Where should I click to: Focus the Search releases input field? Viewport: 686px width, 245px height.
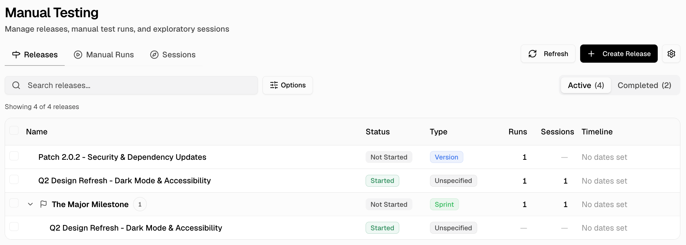(x=131, y=85)
